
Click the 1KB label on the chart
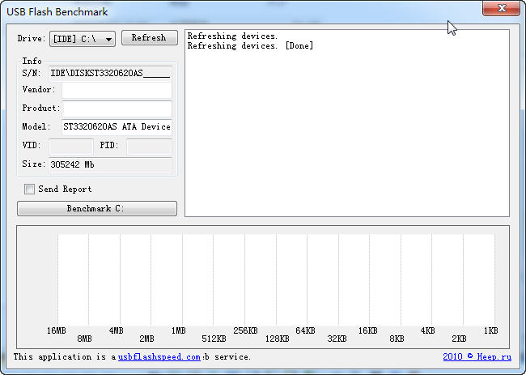(490, 330)
